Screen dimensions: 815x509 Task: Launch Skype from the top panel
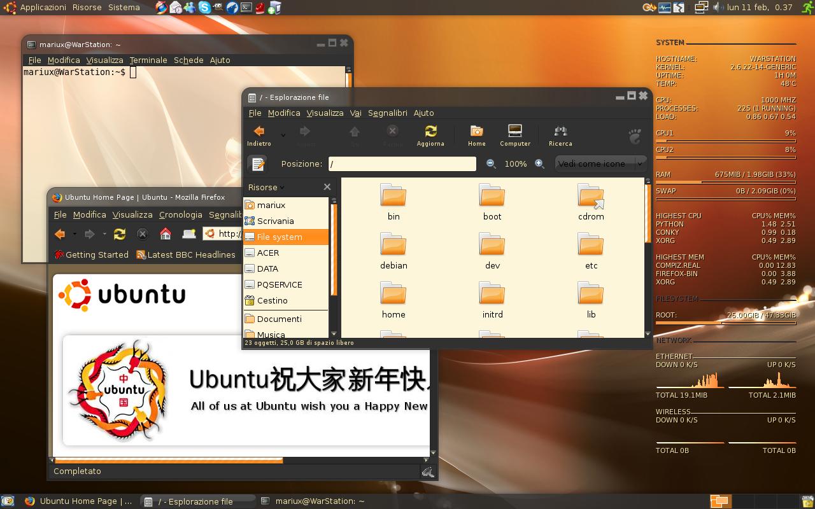pos(204,8)
